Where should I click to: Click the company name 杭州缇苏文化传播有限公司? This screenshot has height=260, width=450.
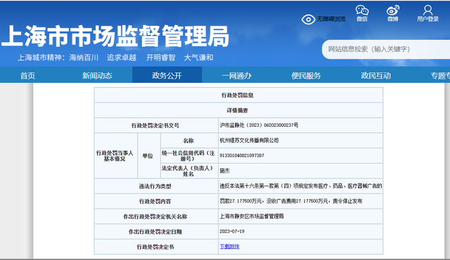[x=249, y=140]
